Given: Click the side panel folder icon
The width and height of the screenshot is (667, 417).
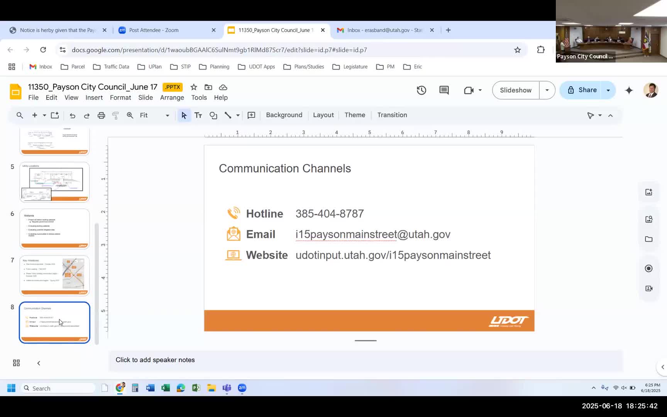Looking at the screenshot, I should (648, 239).
